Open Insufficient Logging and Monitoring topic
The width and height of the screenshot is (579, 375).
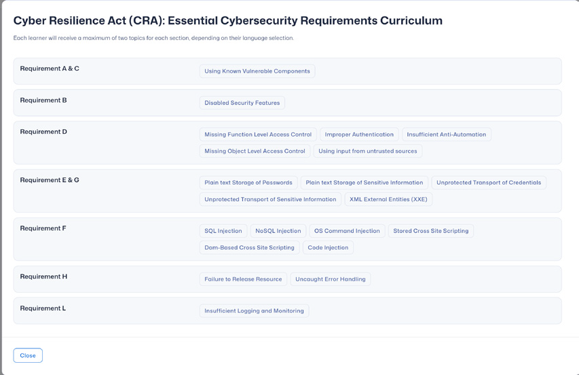(x=255, y=310)
